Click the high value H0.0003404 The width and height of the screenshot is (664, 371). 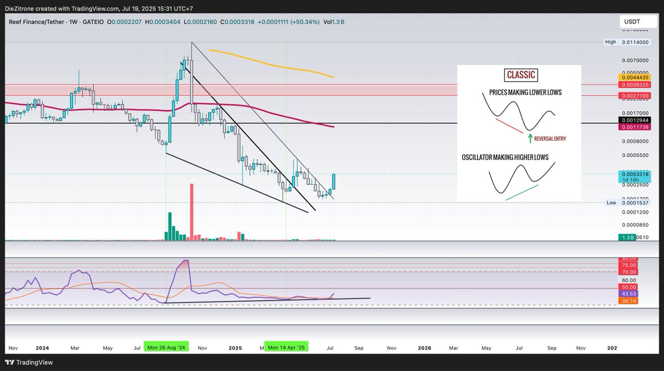[163, 22]
